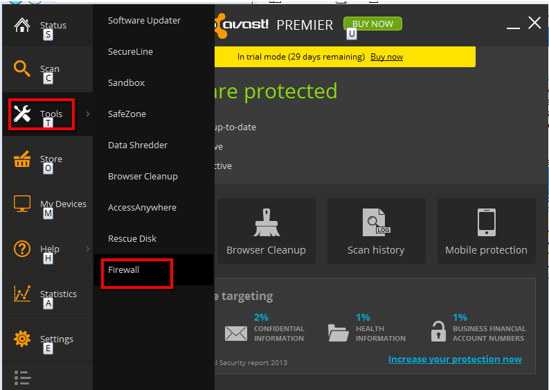
Task: Click the Help question mark icon
Action: tap(22, 249)
